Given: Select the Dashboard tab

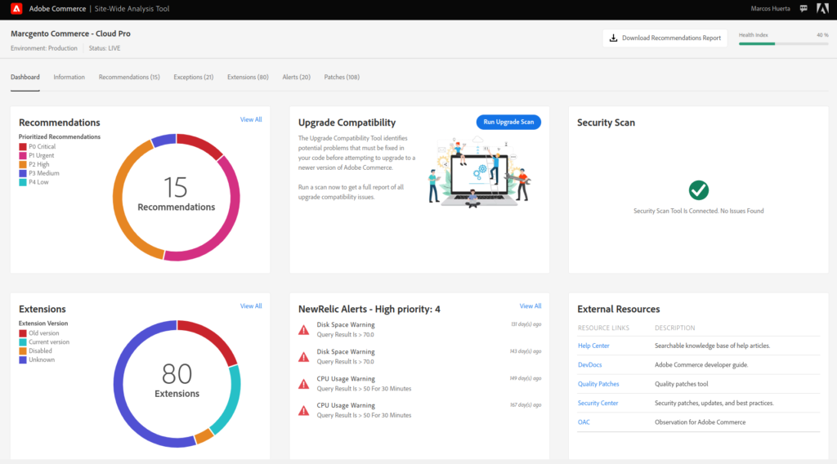Looking at the screenshot, I should pyautogui.click(x=25, y=78).
